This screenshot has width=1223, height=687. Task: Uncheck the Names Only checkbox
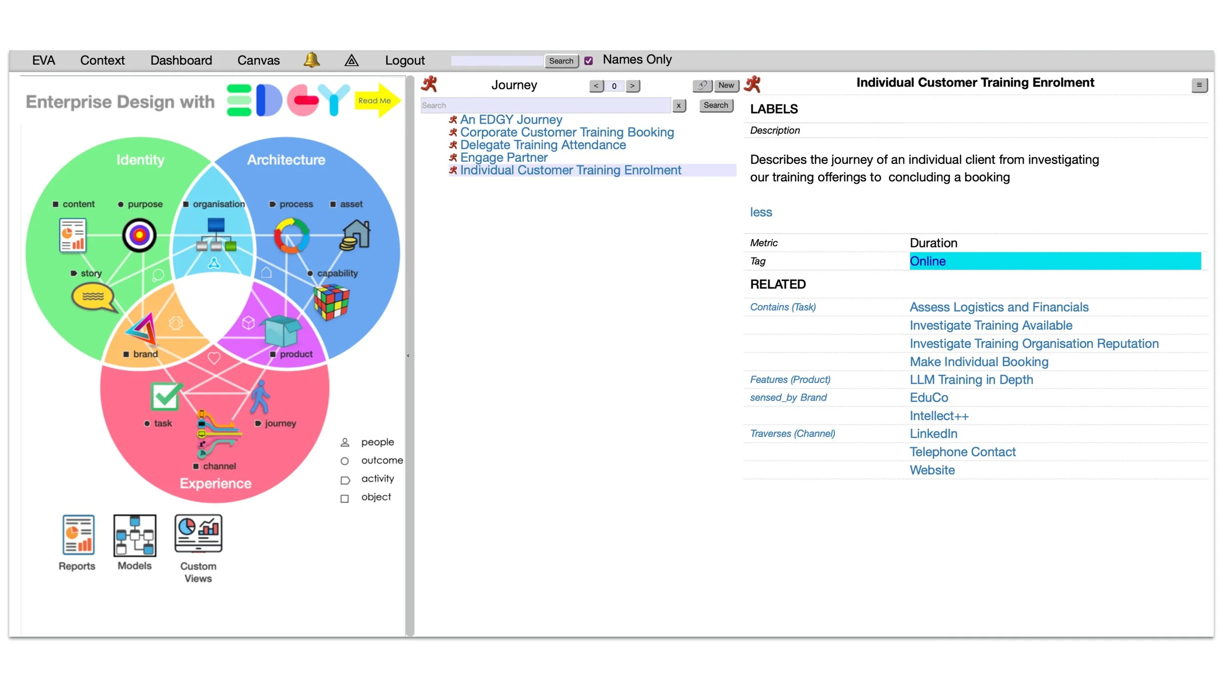click(589, 61)
